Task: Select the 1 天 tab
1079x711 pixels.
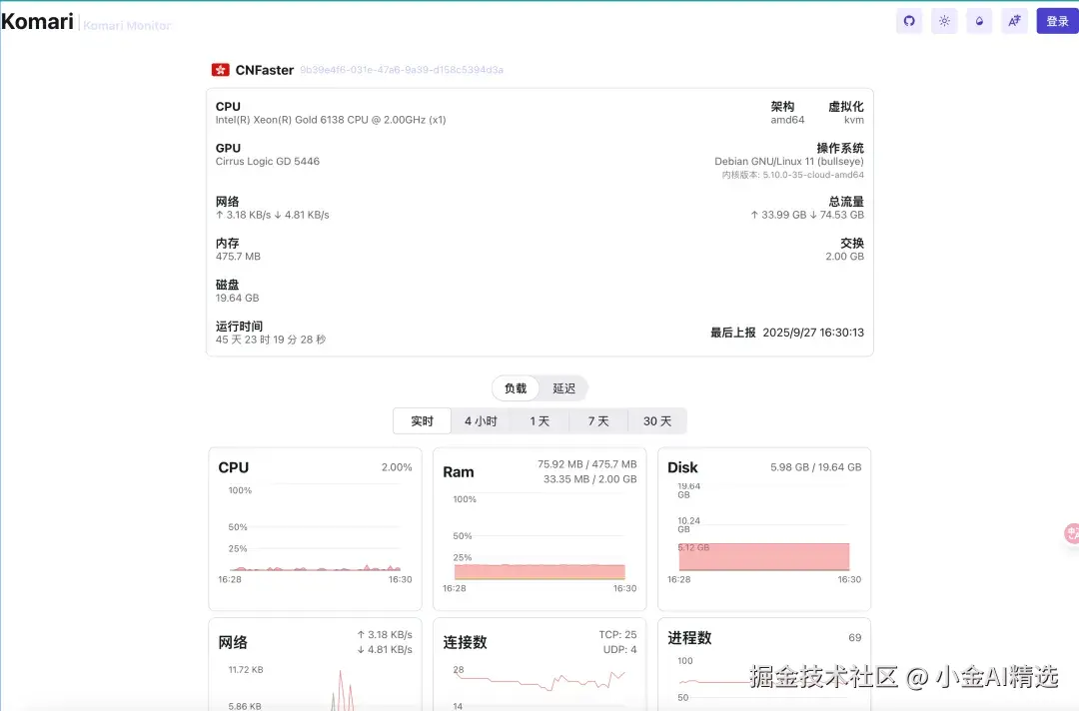Action: pyautogui.click(x=539, y=420)
